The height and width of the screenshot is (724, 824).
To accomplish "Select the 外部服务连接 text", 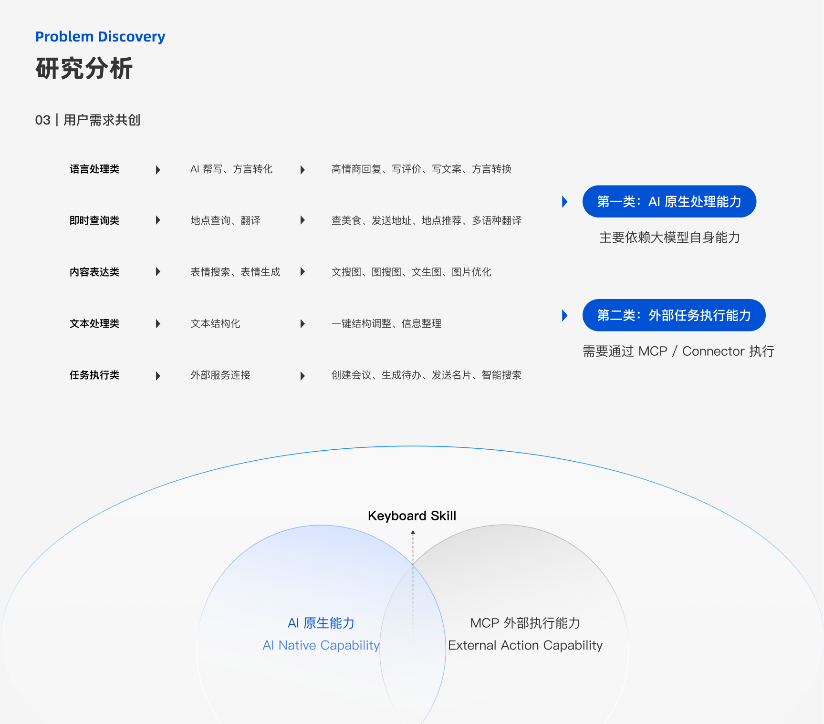I will pos(220,375).
